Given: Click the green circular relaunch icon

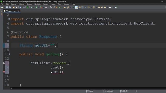Looking at the screenshot, I should click(27, 7).
